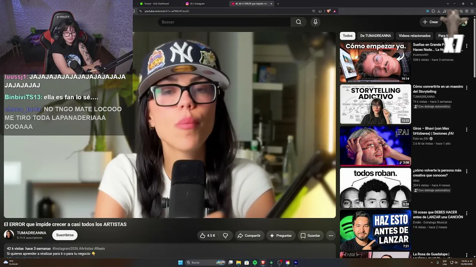
Task: Click the zoom magnifier in address bar
Action: pos(313,11)
